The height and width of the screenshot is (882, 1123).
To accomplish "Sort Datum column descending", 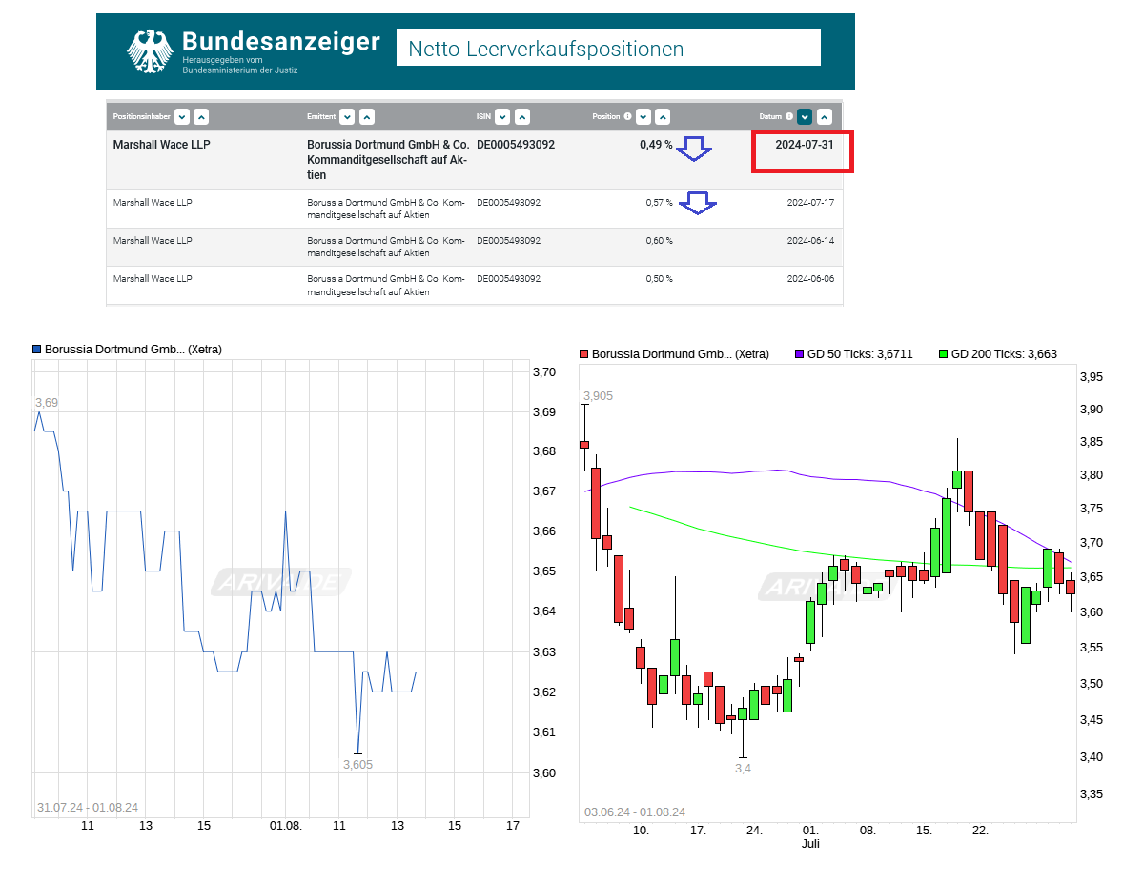I will [805, 116].
